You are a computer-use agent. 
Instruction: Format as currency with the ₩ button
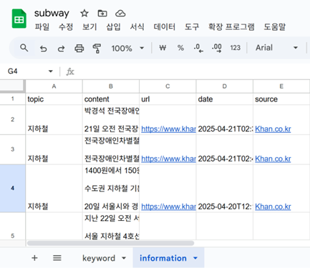pos(163,48)
